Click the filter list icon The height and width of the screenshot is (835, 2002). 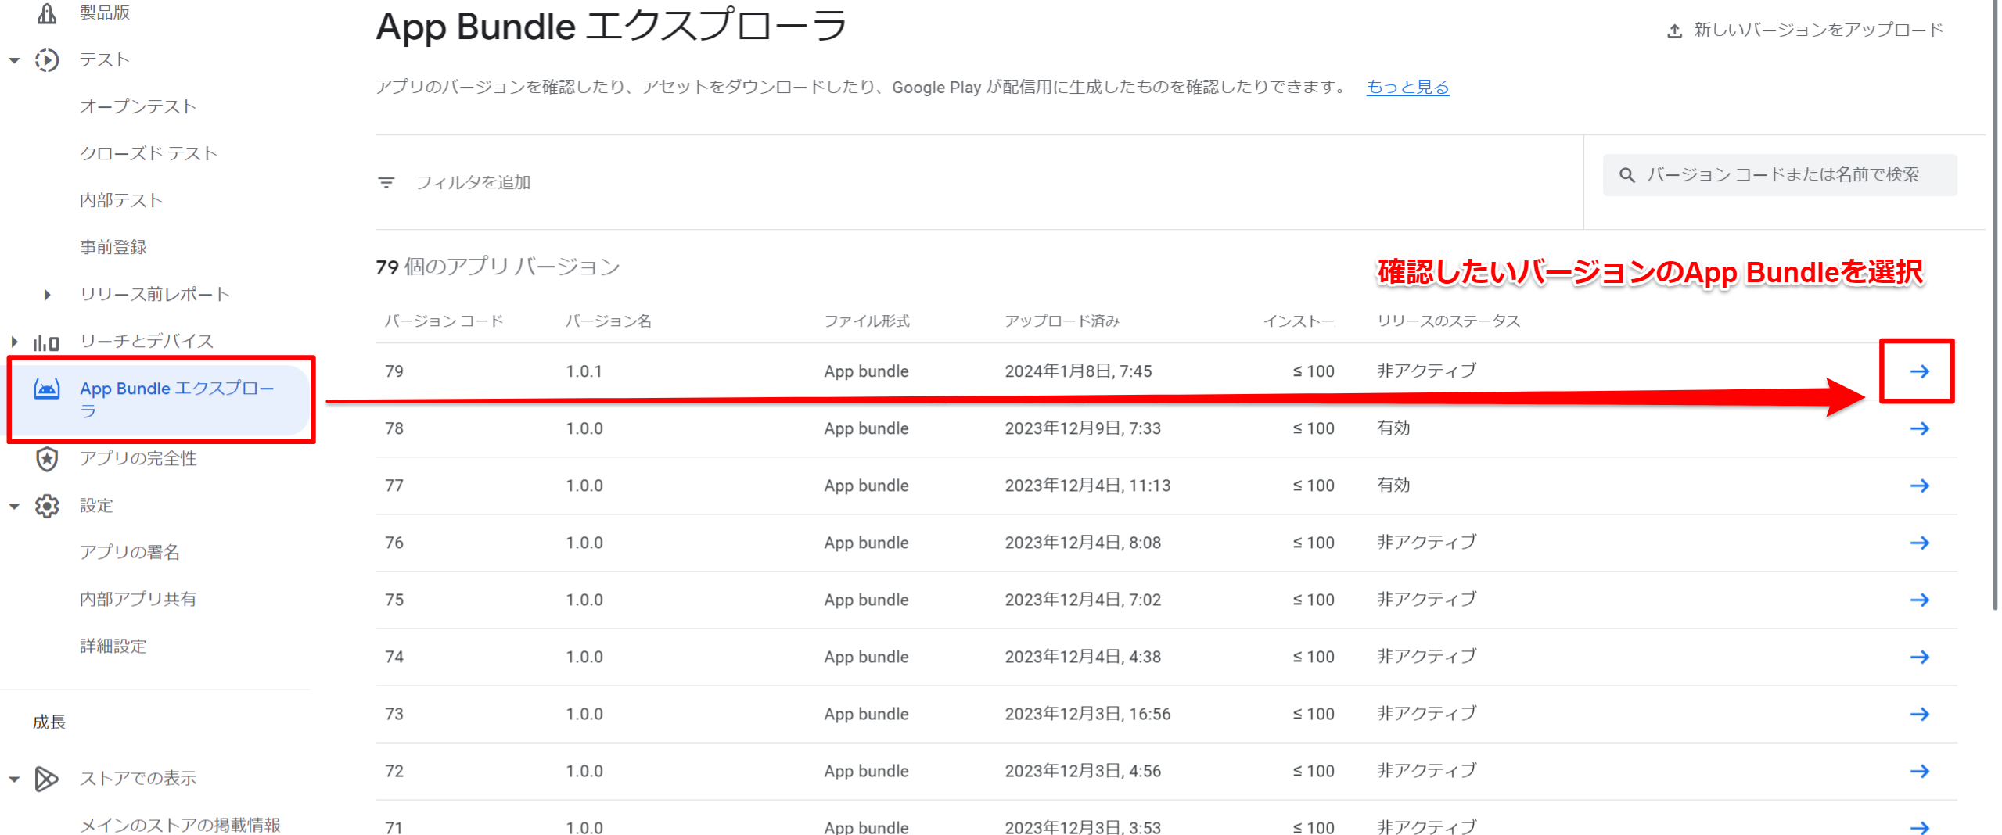click(x=386, y=183)
